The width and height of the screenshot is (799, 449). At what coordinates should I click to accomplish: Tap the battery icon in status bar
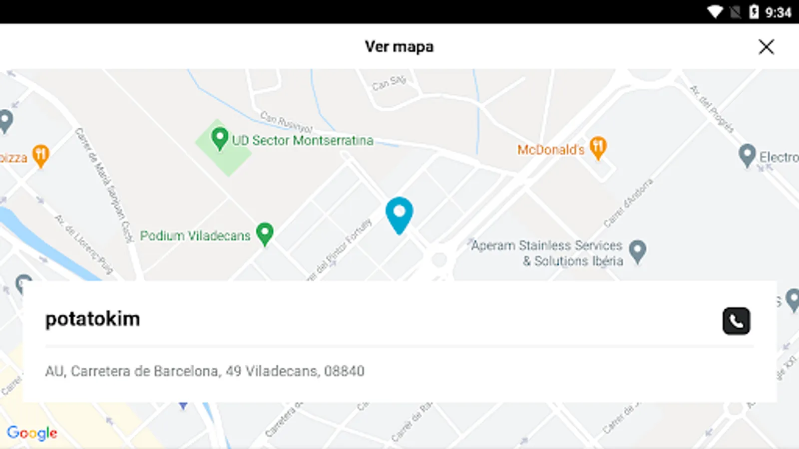click(x=754, y=11)
